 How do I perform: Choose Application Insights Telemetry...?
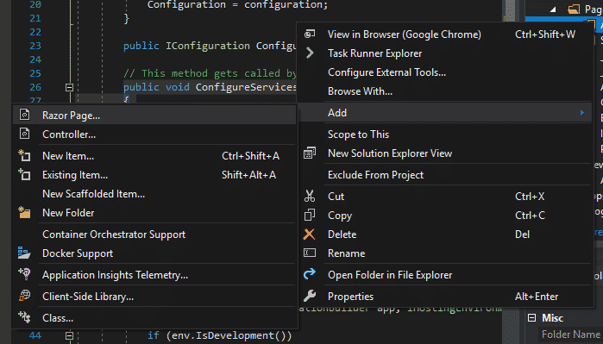154,275
